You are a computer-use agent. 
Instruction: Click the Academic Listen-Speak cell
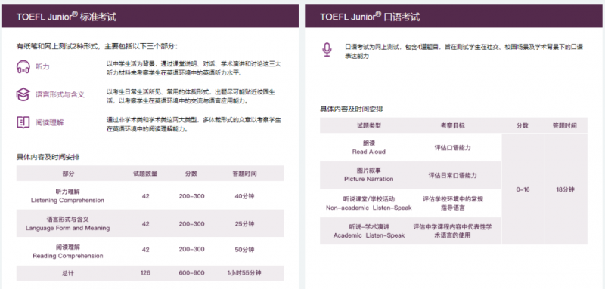tap(369, 231)
